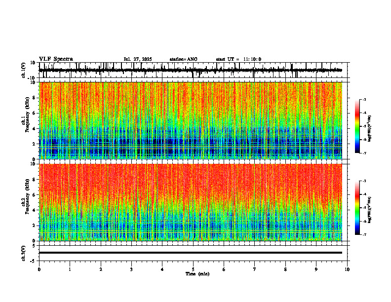Click the ch.2 frequency axis tick "8"
Screen dimensions: 391x302
pyautogui.click(x=34, y=180)
